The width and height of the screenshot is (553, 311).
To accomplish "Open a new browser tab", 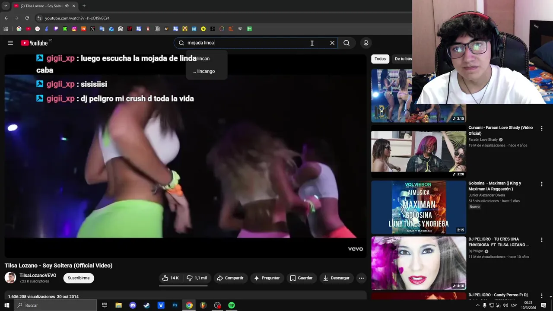I will pos(84,6).
